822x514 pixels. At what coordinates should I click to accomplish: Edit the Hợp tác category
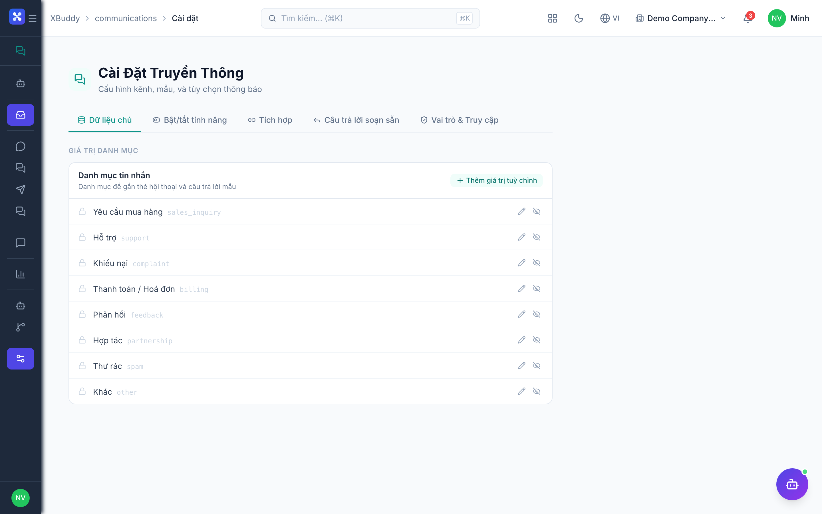coord(521,340)
